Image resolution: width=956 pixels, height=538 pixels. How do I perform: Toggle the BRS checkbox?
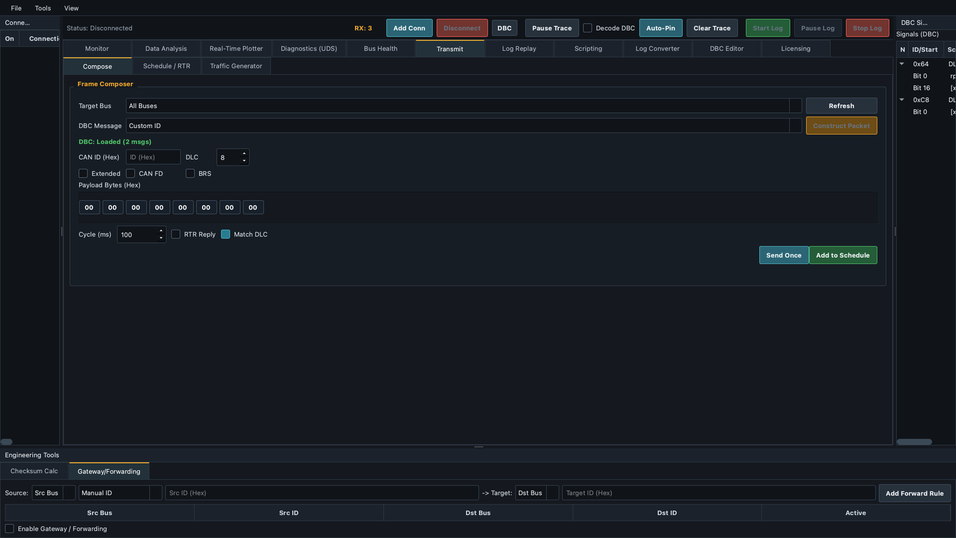[190, 173]
